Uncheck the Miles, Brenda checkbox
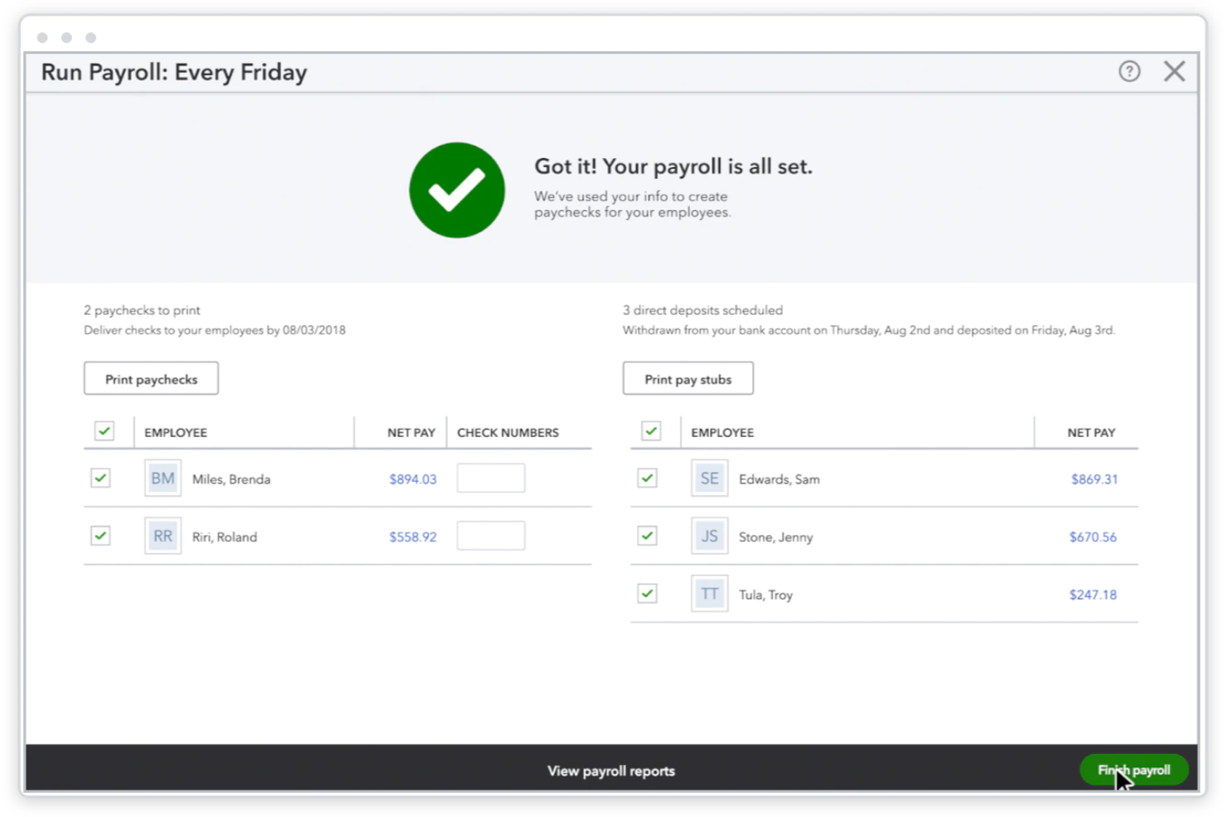This screenshot has width=1226, height=817. click(x=101, y=478)
